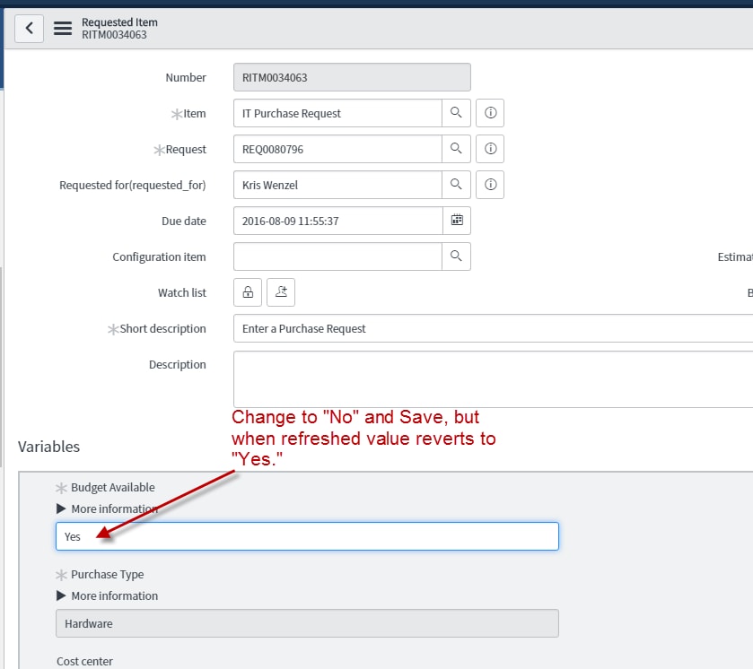
Task: Show info icon for REQ0080796
Action: tap(490, 149)
